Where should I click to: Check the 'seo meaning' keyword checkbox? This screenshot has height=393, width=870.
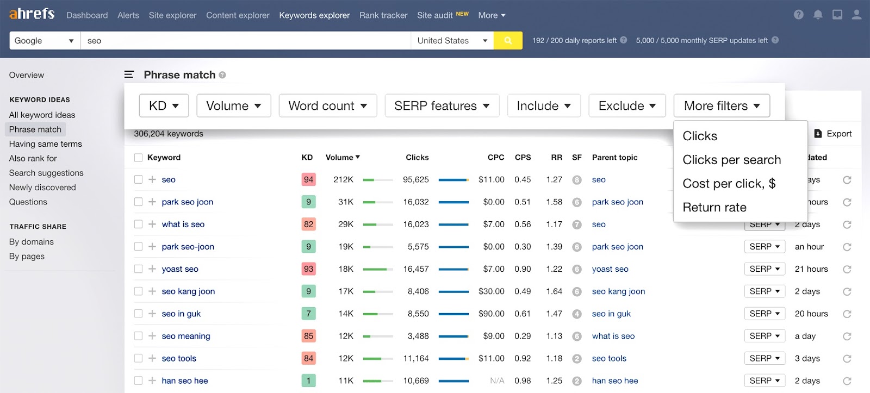pos(138,335)
